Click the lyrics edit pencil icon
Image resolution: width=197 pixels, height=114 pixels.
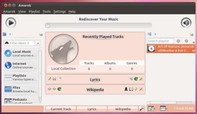point(50,79)
